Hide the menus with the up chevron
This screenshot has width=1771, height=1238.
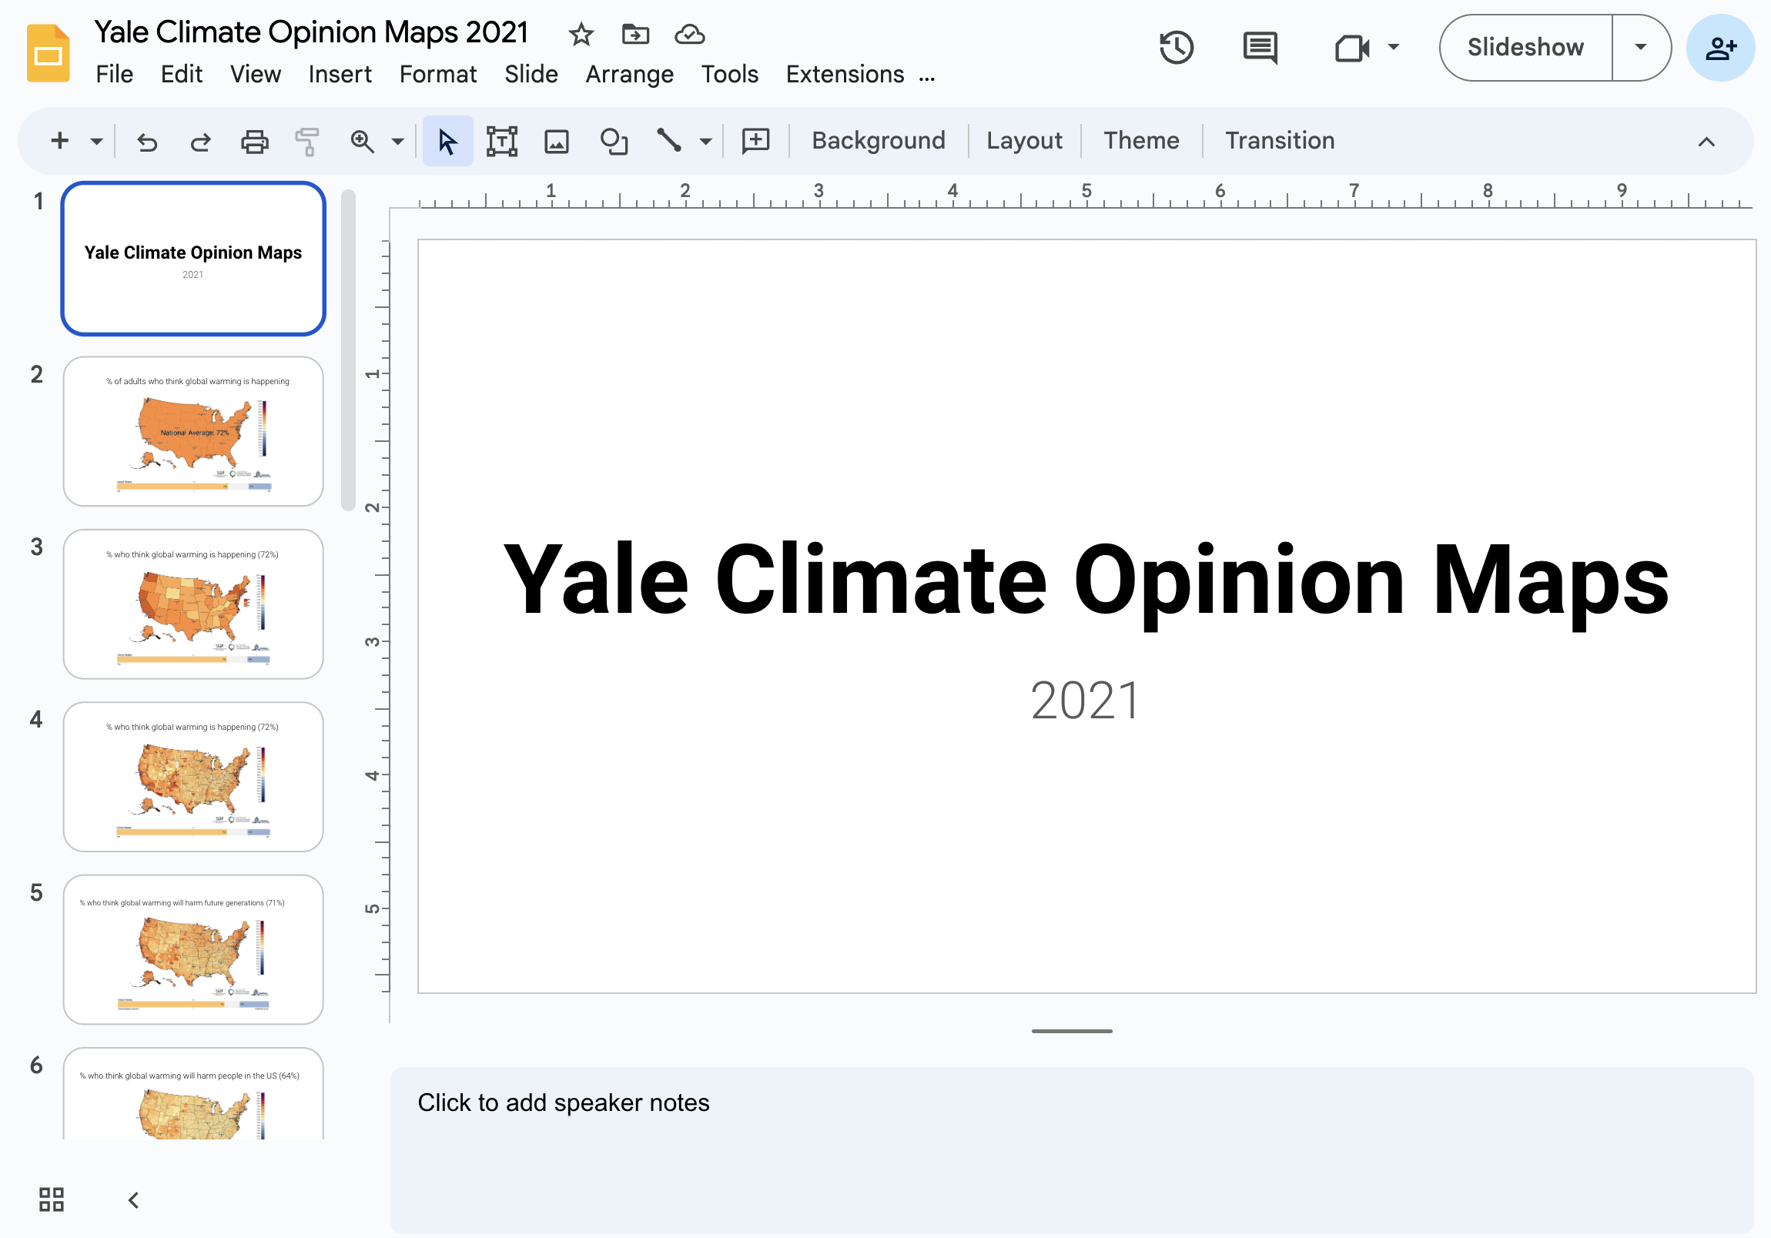click(1706, 141)
